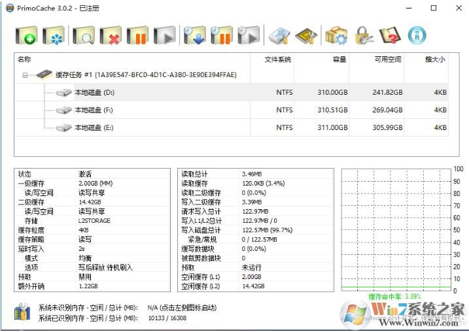Click the 305.99GB free space cell
Image resolution: width=469 pixels, height=332 pixels.
click(387, 127)
